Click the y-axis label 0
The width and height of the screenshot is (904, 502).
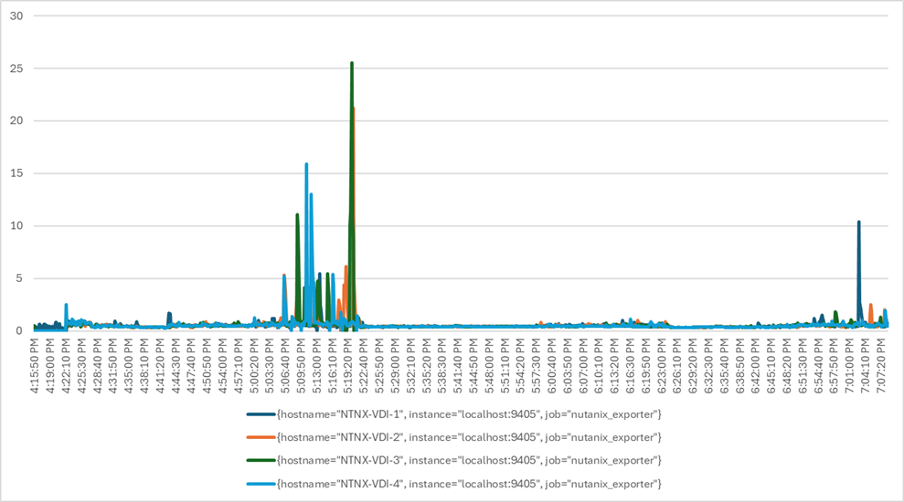click(19, 331)
